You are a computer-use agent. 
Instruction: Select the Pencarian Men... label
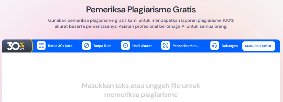click(x=186, y=46)
